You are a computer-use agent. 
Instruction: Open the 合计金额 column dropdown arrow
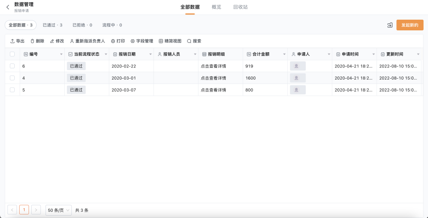tap(284, 54)
